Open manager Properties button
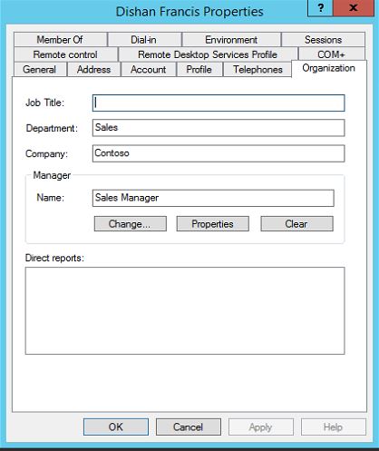The height and width of the screenshot is (451, 379). tap(213, 224)
